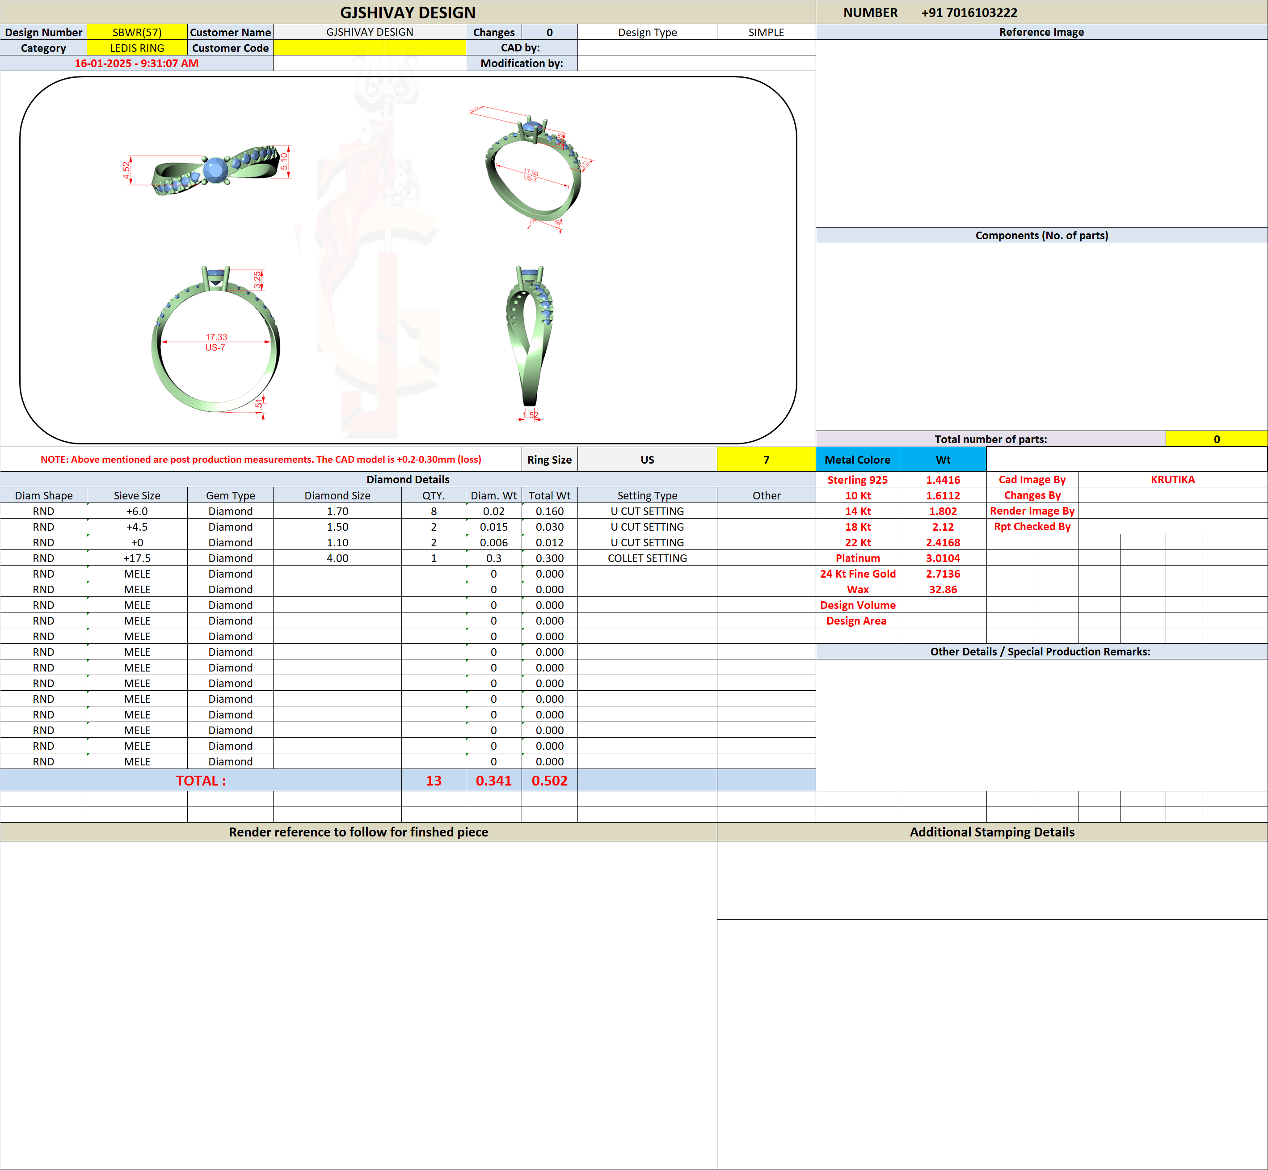Select the Design Volume label

coord(857,605)
